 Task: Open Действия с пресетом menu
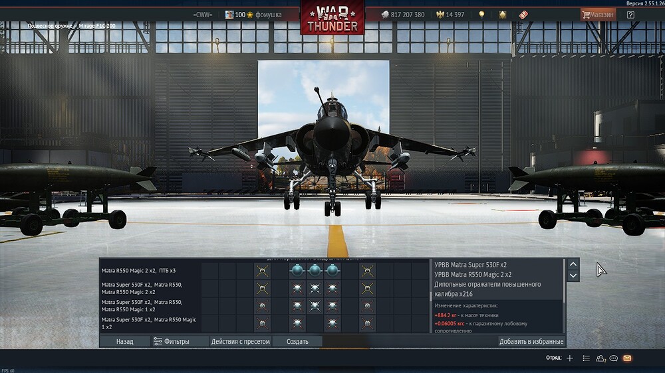pyautogui.click(x=240, y=341)
